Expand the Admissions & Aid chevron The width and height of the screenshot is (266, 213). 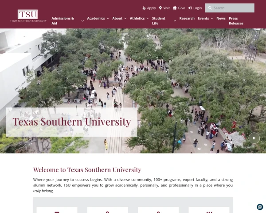(x=82, y=21)
